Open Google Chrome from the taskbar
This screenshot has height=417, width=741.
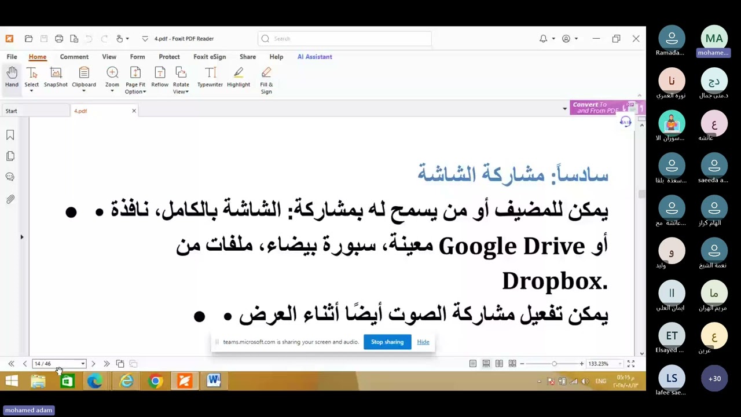tap(155, 381)
